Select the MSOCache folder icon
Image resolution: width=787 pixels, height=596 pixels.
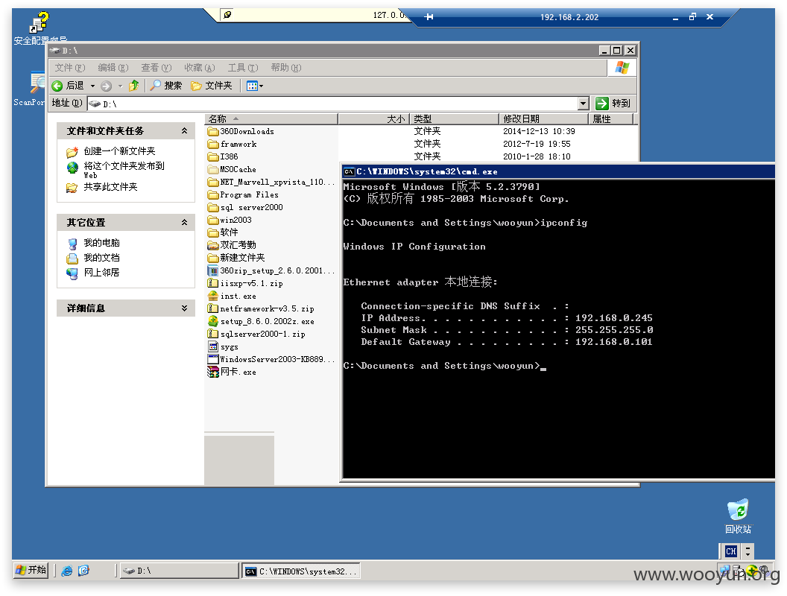213,170
